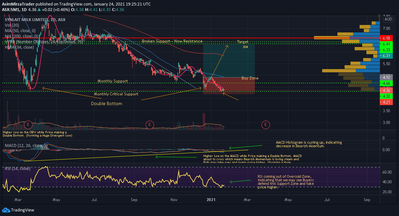
Task: Click the 7.00 value on the price axis
Action: 386,28
